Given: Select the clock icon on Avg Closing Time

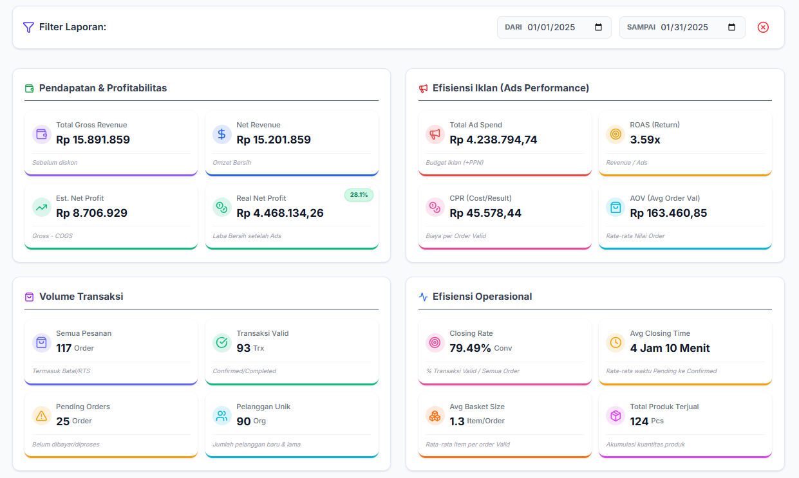Looking at the screenshot, I should pyautogui.click(x=616, y=342).
